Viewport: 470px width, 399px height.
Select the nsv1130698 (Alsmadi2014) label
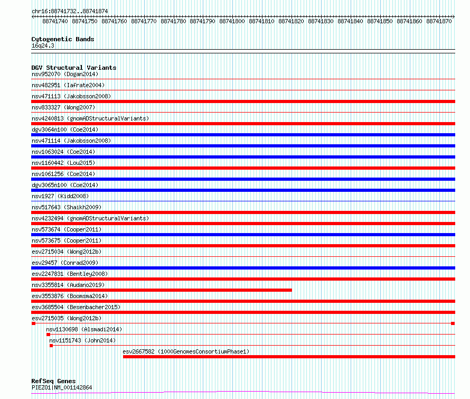pyautogui.click(x=84, y=329)
